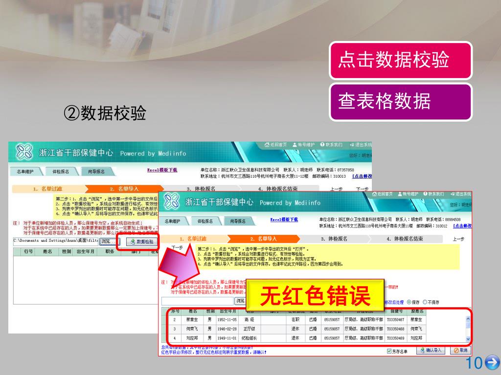This screenshot has width=501, height=375.
Task: Click birth date 1952-11-05
Action: pos(227,319)
